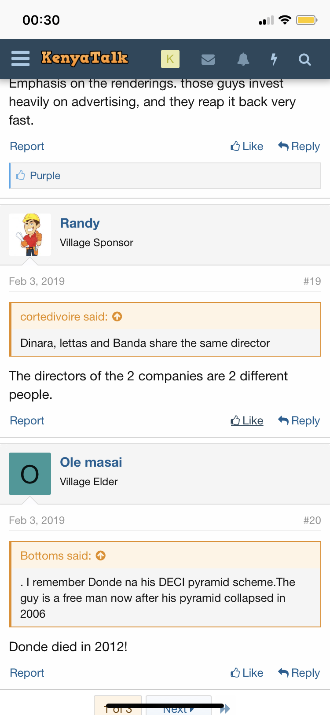Skip to last page double arrow
The width and height of the screenshot is (330, 715).
pos(225,708)
